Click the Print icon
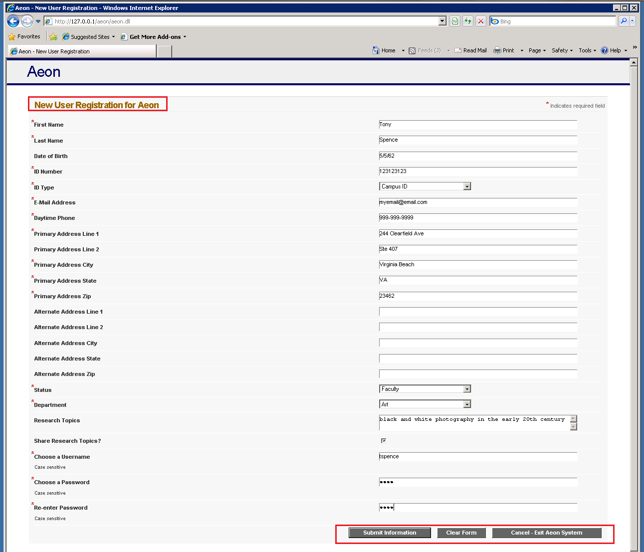The height and width of the screenshot is (552, 644). pos(497,50)
